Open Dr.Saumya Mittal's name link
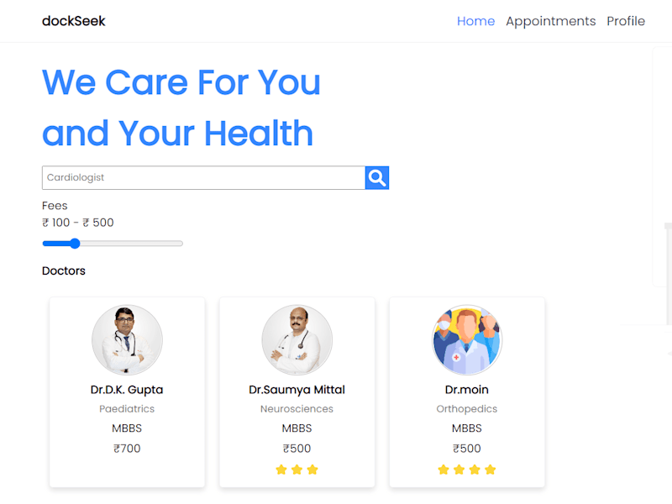Image resolution: width=672 pixels, height=504 pixels. 297,390
